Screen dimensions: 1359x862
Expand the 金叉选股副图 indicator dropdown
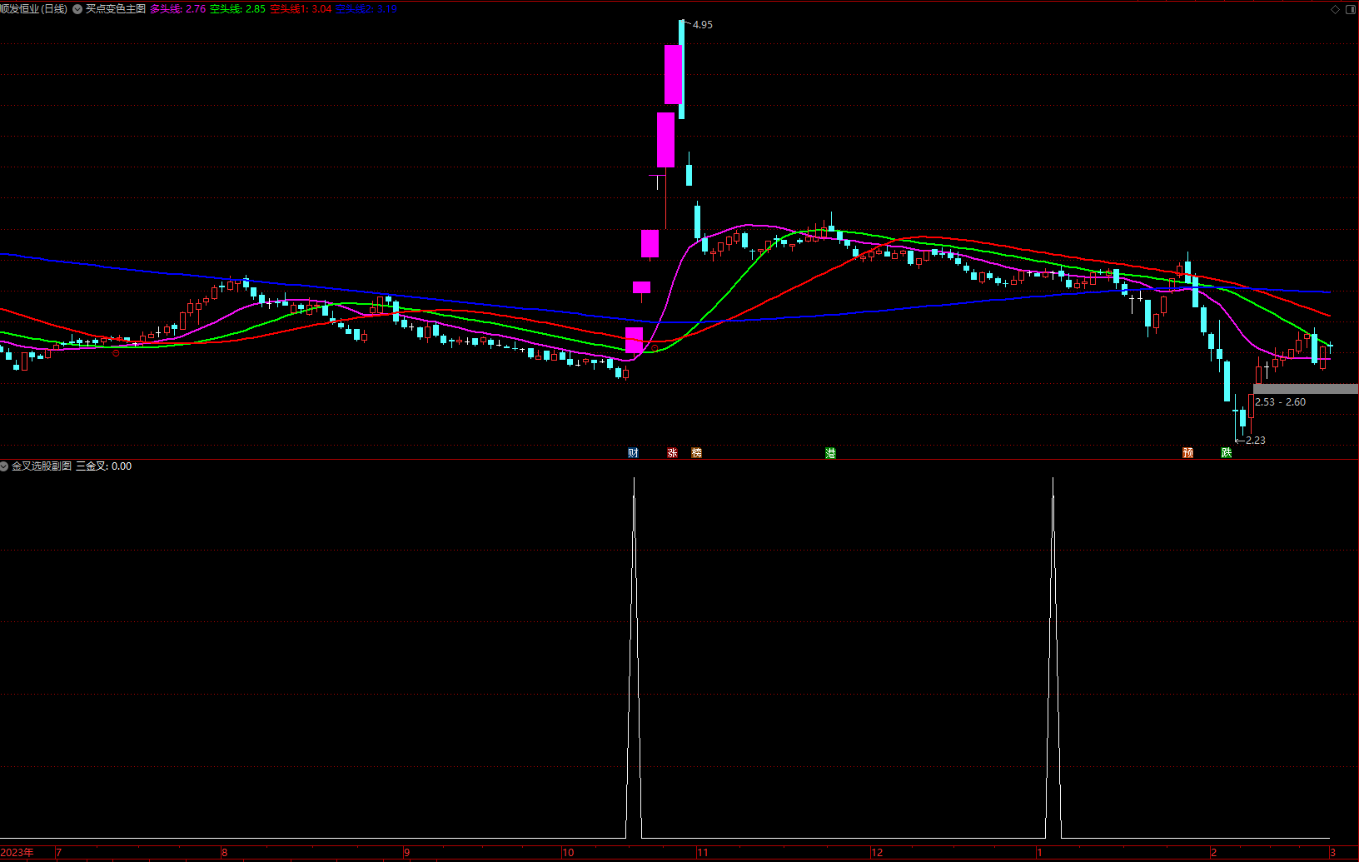coord(4,466)
